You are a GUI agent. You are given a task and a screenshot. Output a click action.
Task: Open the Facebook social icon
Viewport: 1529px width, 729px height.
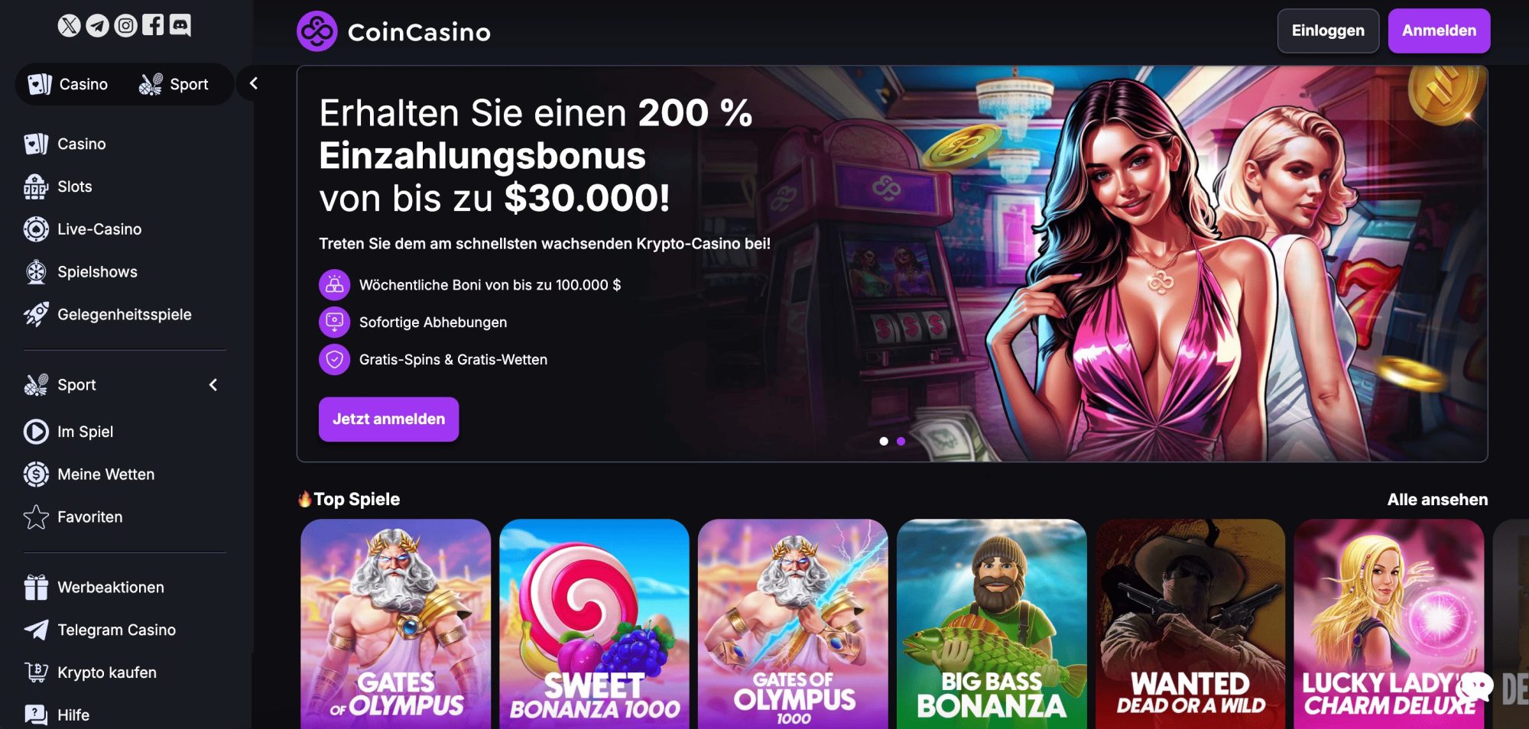[153, 24]
